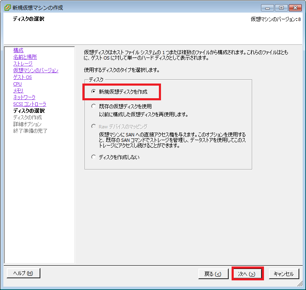Viewport: 306px width, 290px height.
Task: Go to メモリ step link
Action: point(18,91)
